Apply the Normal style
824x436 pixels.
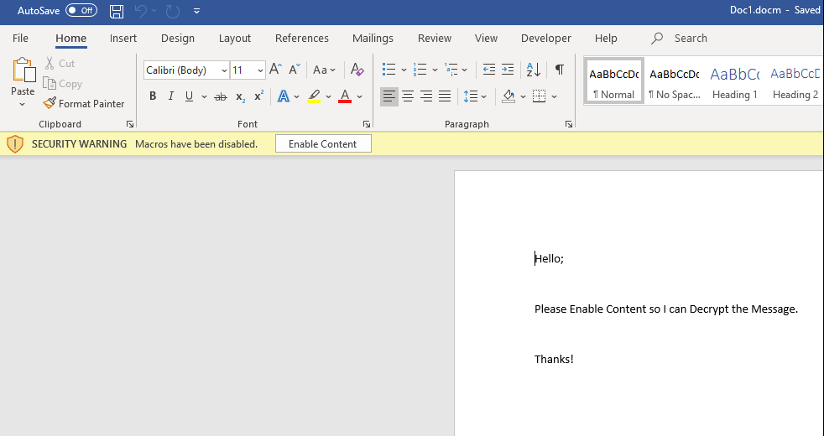[x=613, y=80]
